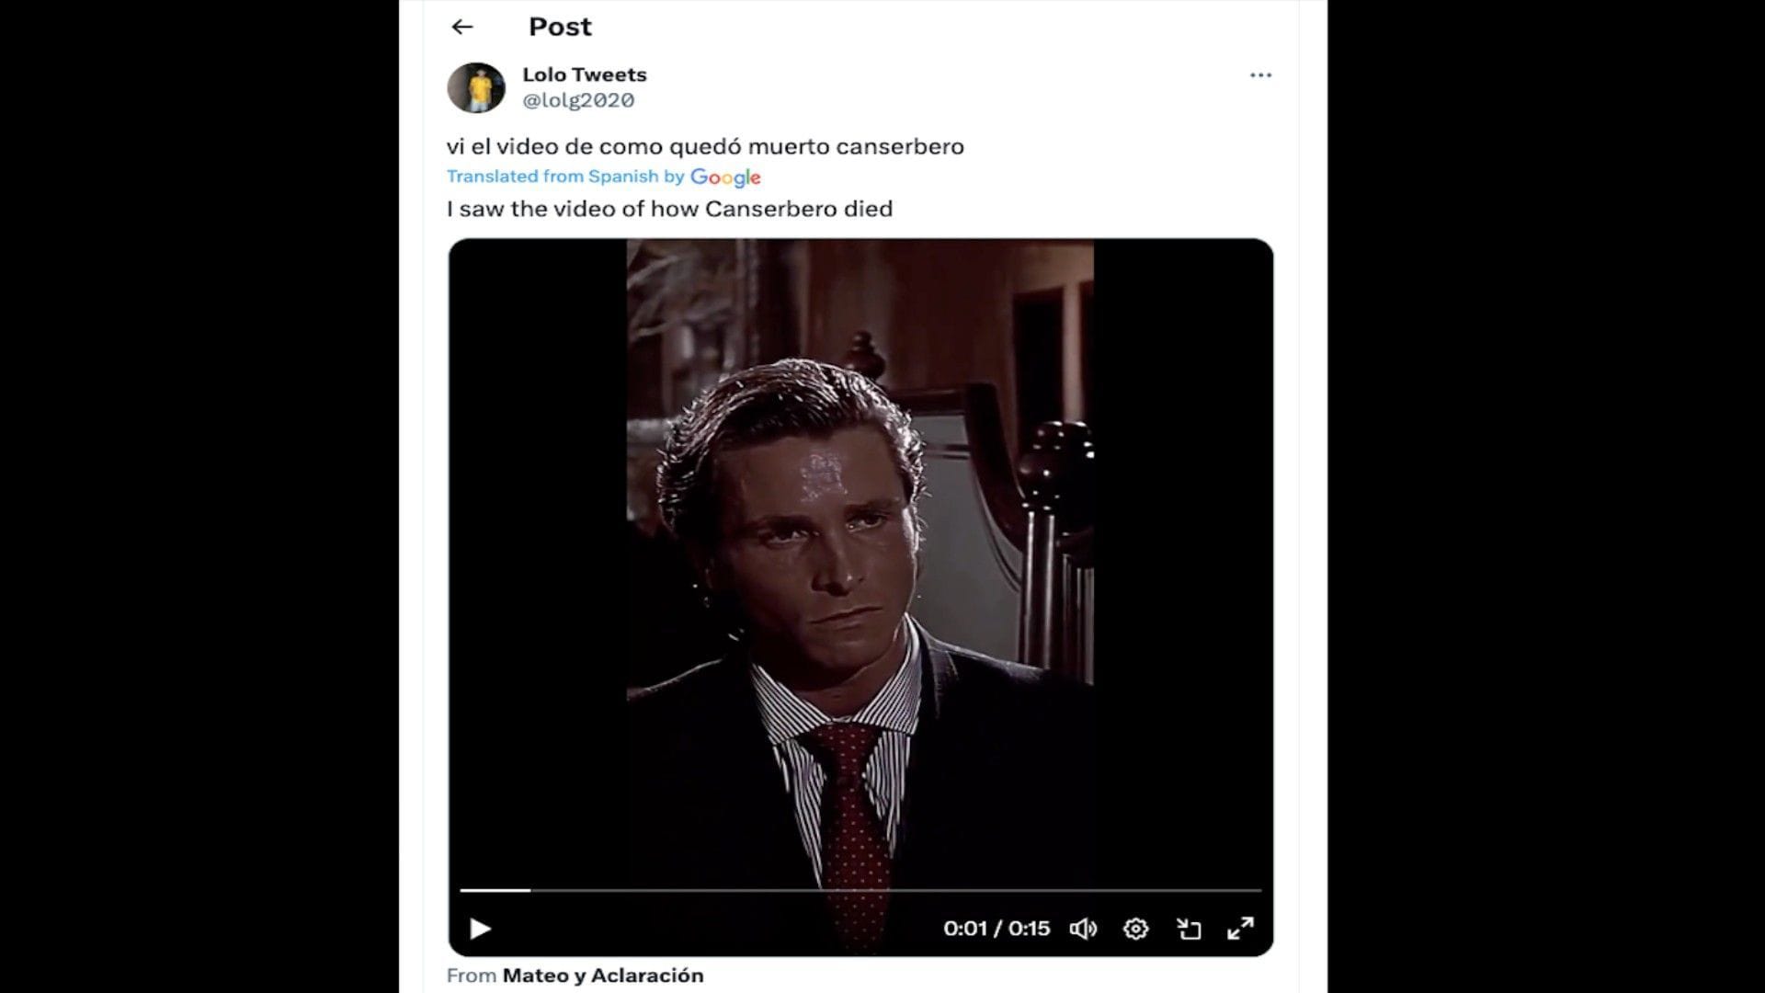Viewport: 1765px width, 993px height.
Task: Enter fullscreen with the expand arrows icon
Action: [x=1240, y=929]
